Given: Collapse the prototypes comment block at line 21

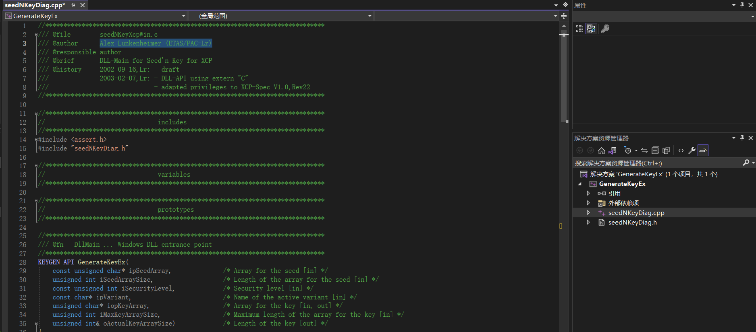Looking at the screenshot, I should [x=36, y=201].
